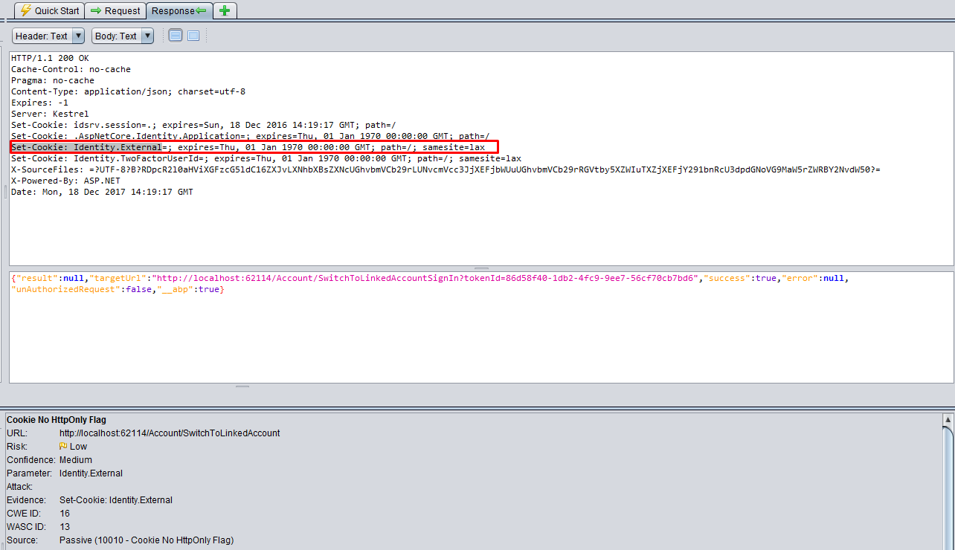Switch to split header/body view

[176, 36]
